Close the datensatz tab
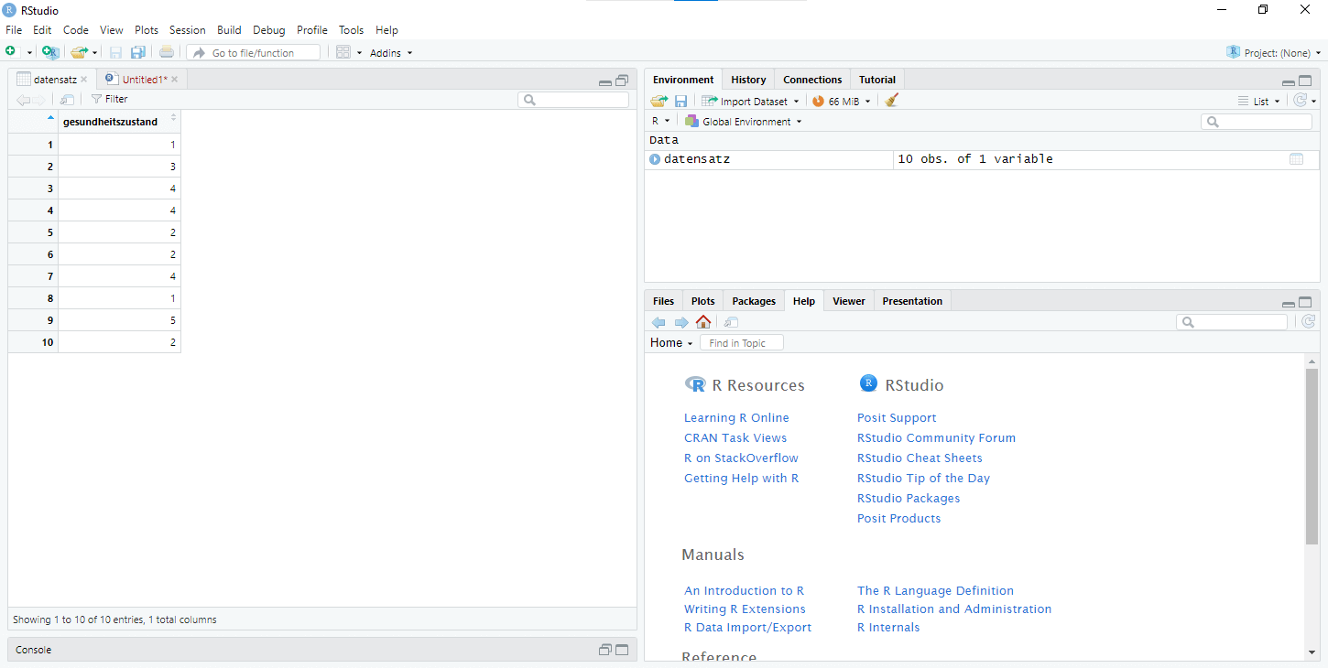 coord(84,80)
